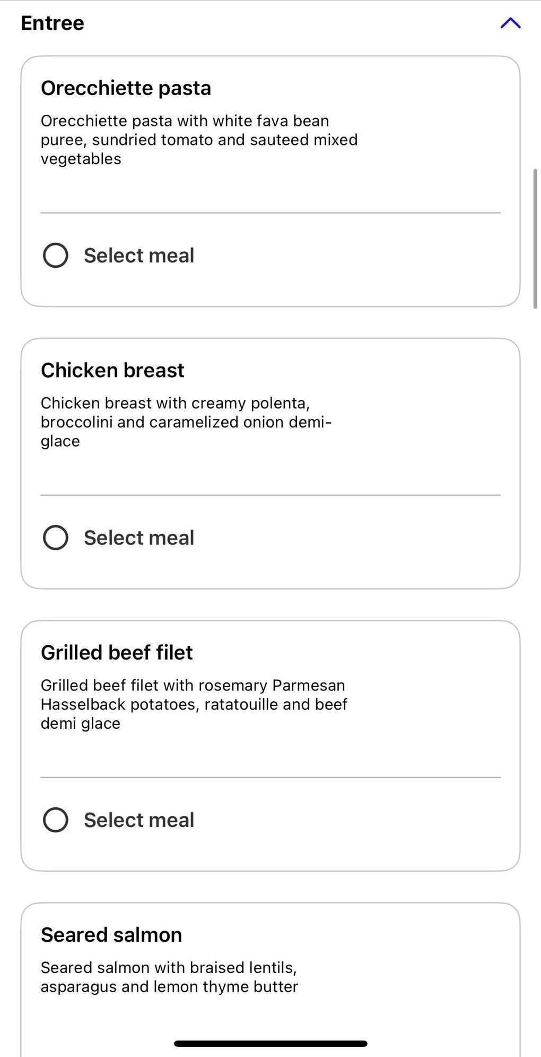Tap the creamy polenta and broccolini description
The width and height of the screenshot is (541, 1057).
tap(186, 422)
